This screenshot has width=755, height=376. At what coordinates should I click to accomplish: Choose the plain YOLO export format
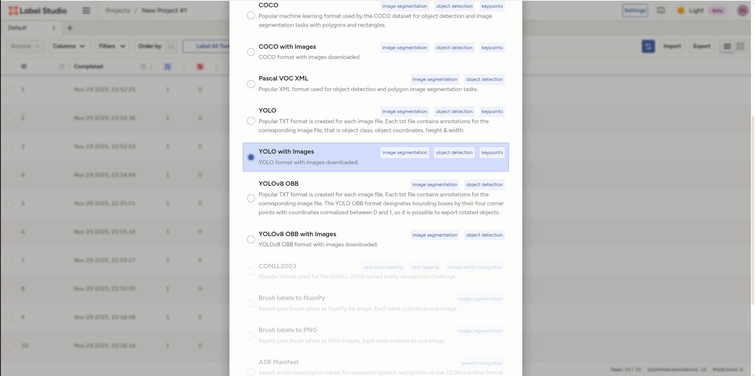251,121
